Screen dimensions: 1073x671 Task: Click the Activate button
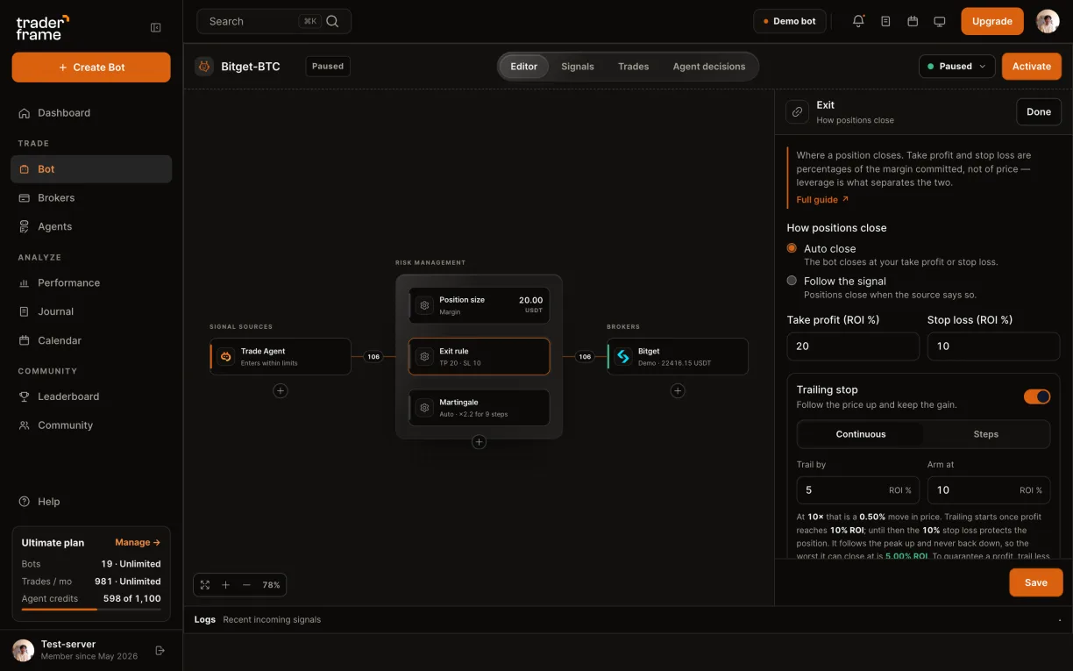[1032, 67]
